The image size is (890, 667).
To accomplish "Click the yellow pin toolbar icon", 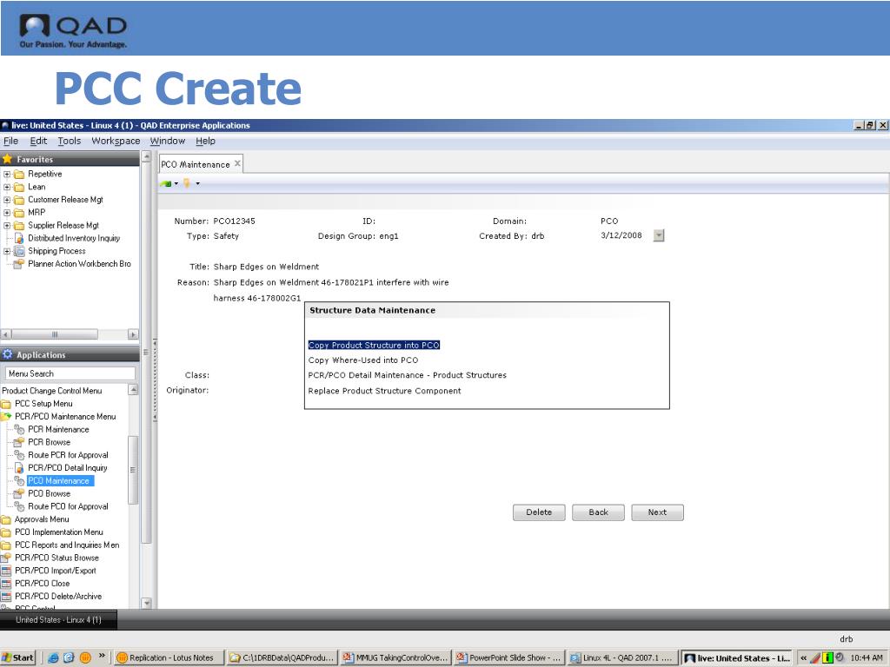I will point(187,183).
